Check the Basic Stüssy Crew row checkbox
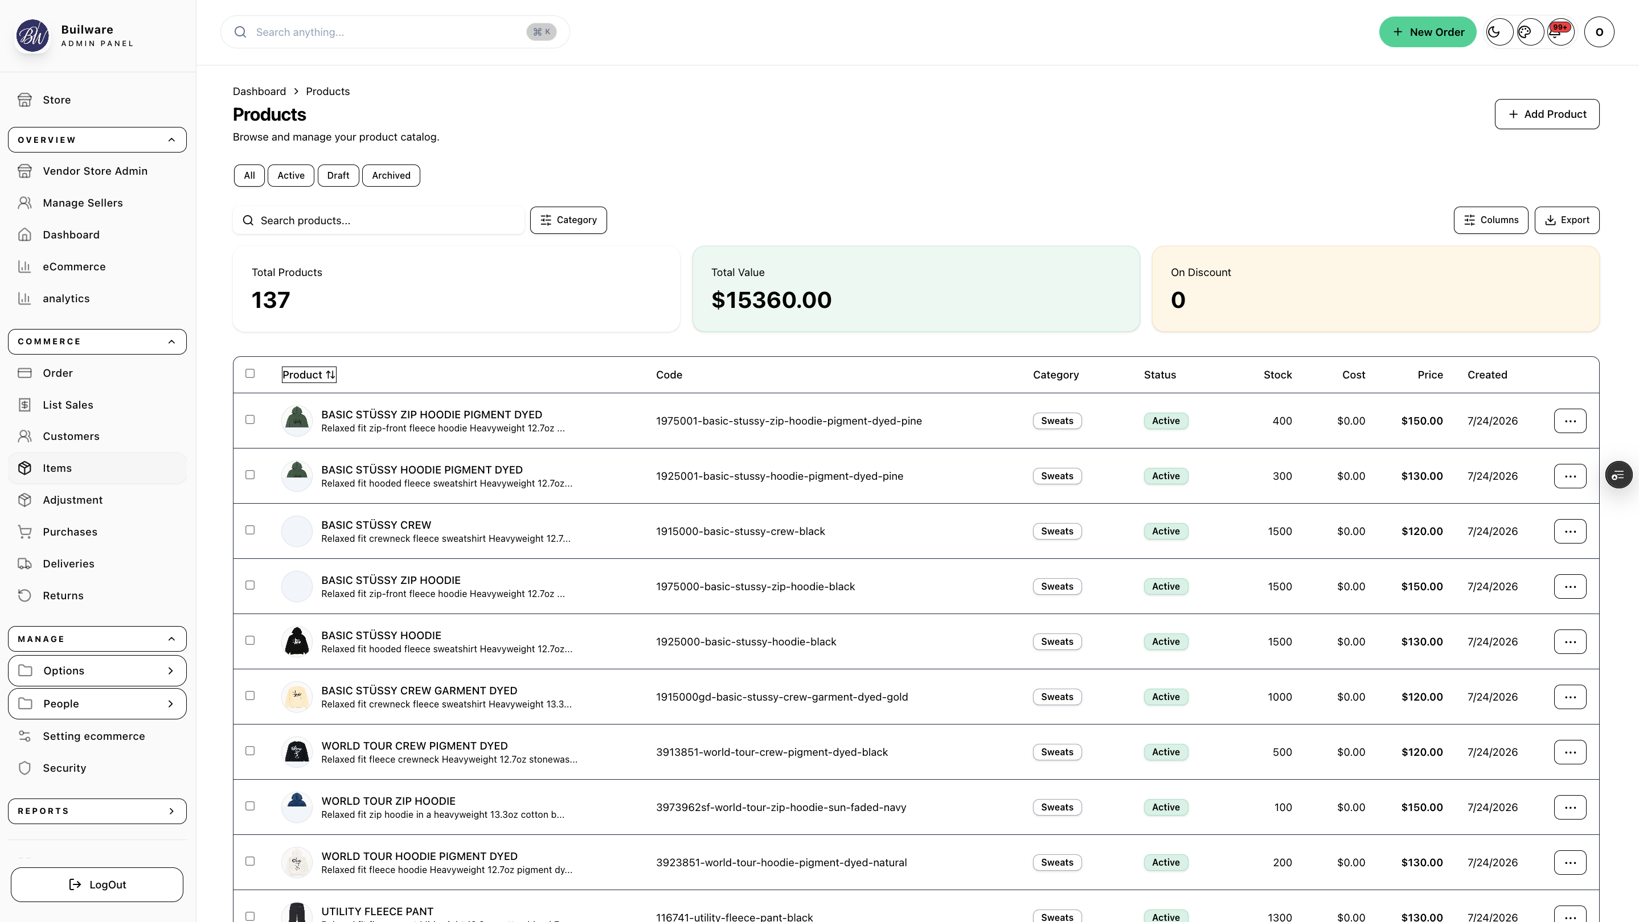 [250, 530]
